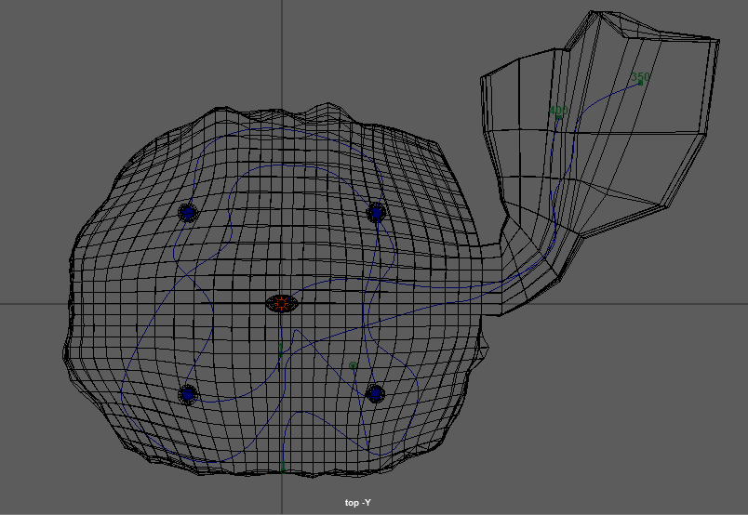Select the upper-left blue sphere

tap(188, 213)
